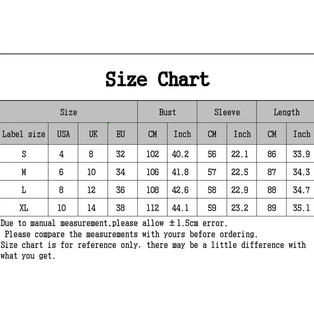This screenshot has width=314, height=314.
Task: Select the XL label size cell
Action: click(24, 207)
